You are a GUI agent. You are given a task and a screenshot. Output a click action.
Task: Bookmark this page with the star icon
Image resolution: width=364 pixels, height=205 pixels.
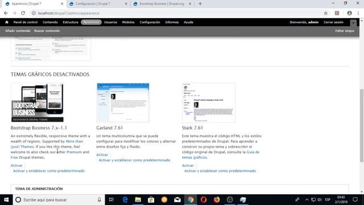(x=326, y=13)
